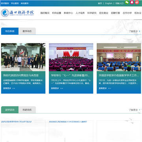This screenshot has height=142, width=142.
Task: Switch to the 科研动态 tab
Action: [x=27, y=110]
